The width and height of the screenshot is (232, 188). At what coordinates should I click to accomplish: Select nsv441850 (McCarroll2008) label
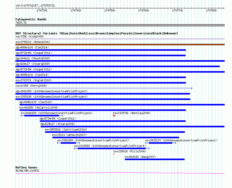point(39,108)
